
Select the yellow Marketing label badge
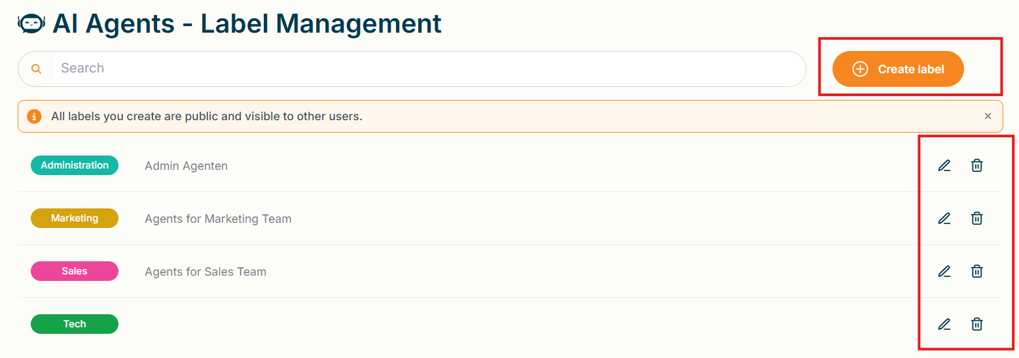75,218
